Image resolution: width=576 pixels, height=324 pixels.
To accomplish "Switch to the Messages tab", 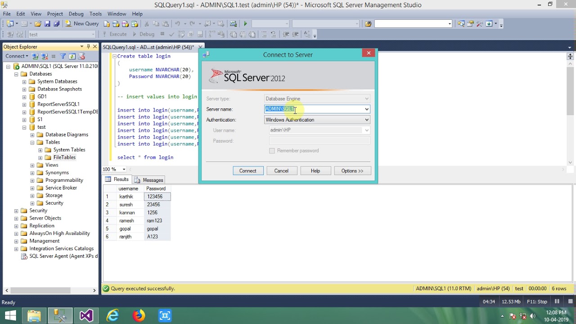I will click(148, 180).
